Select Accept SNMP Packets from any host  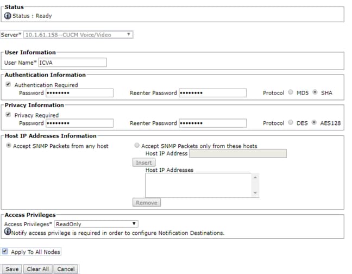click(8, 145)
